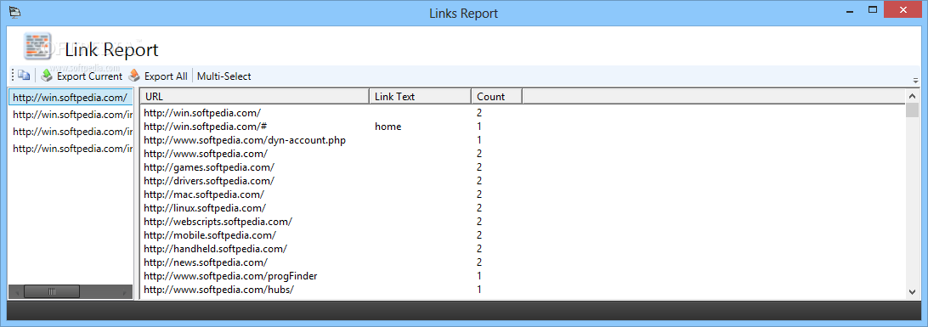Image resolution: width=928 pixels, height=327 pixels.
Task: Click the first http://win.softpedia.com/ row in the URL table
Action: 523,113
